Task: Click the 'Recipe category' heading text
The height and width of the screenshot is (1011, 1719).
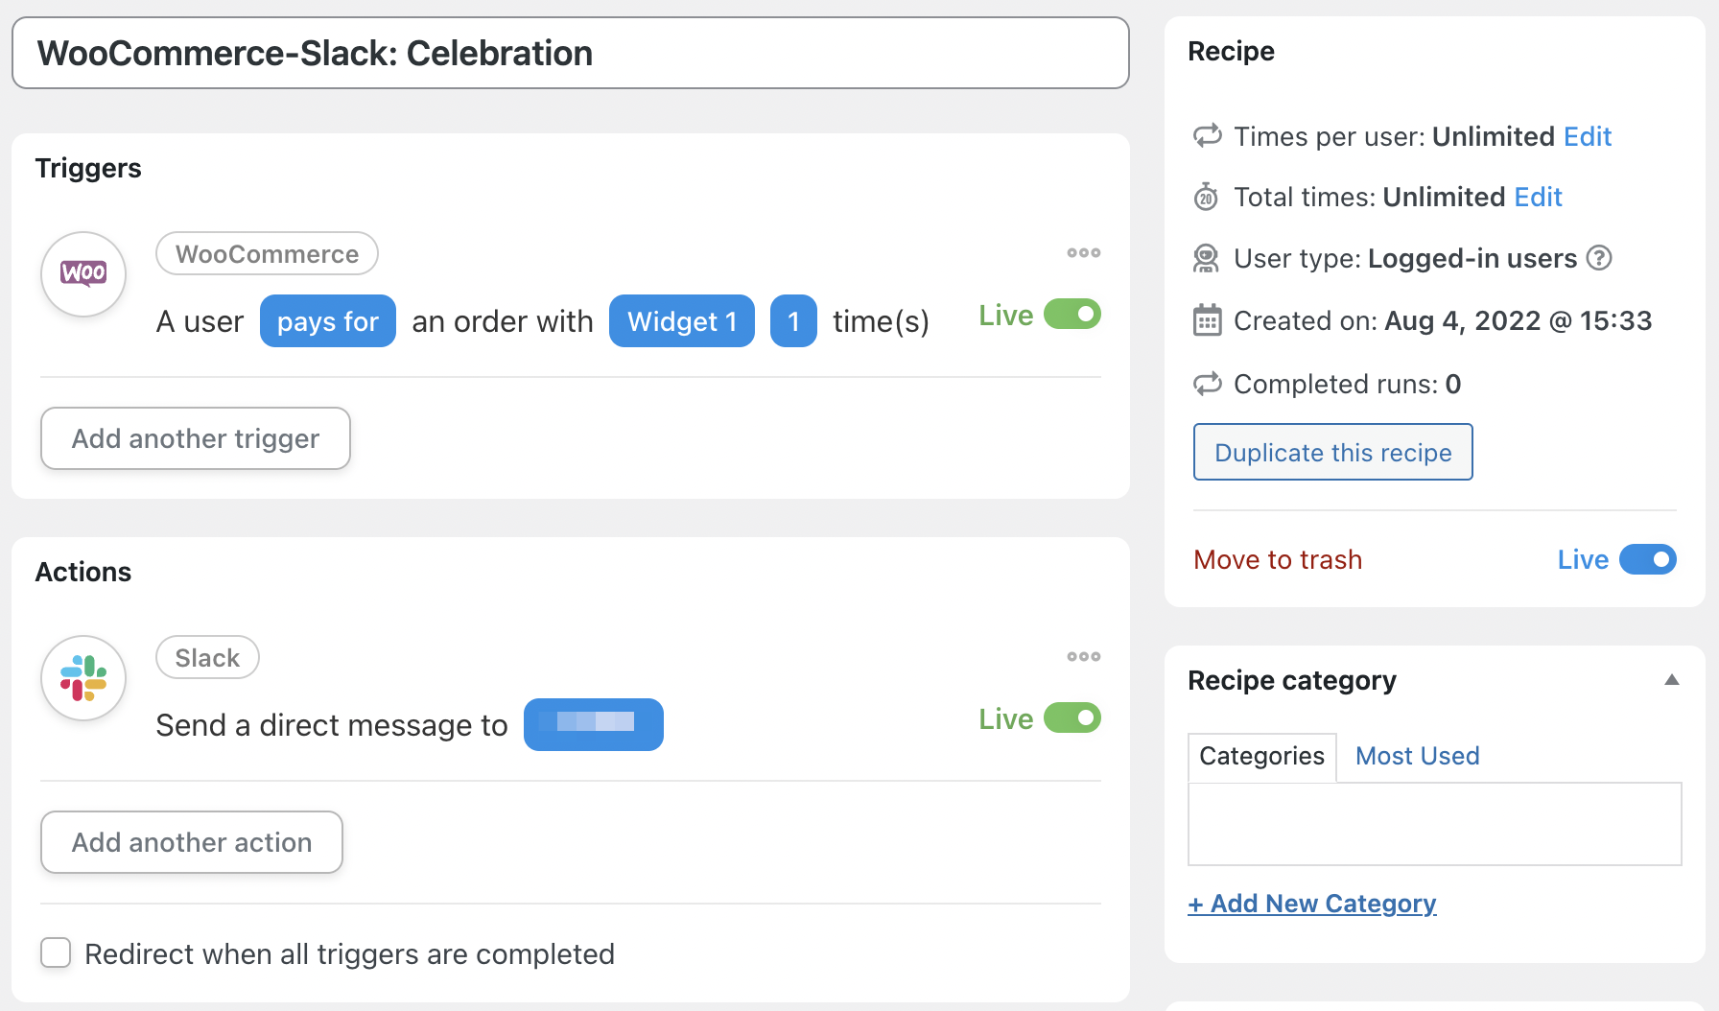Action: (1292, 680)
